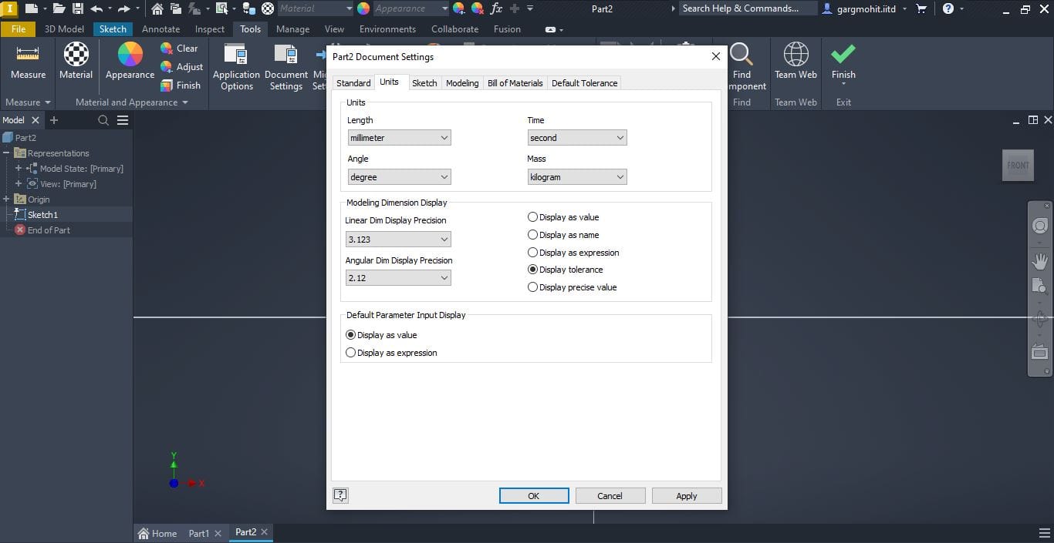Open the Appearance dropdown in the top toolbar

click(x=411, y=8)
